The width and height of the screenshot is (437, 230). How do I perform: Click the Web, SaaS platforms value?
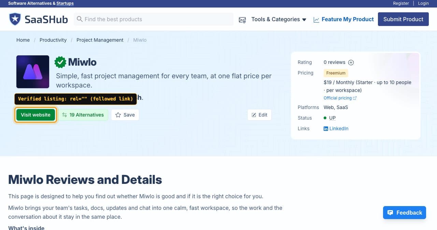pos(336,107)
